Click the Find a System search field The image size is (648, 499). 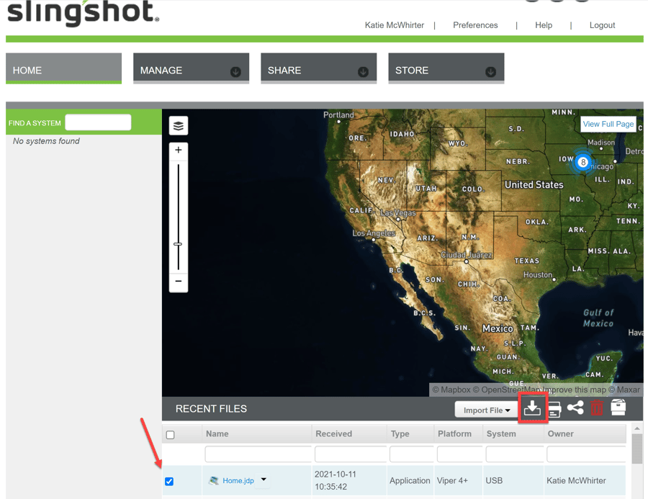click(x=98, y=122)
